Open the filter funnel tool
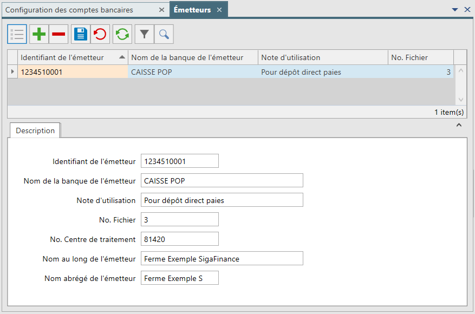The height and width of the screenshot is (314, 475). 145,34
